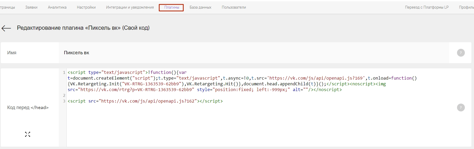The width and height of the screenshot is (474, 149).
Task: Open help icon next to code editor
Action: (461, 108)
